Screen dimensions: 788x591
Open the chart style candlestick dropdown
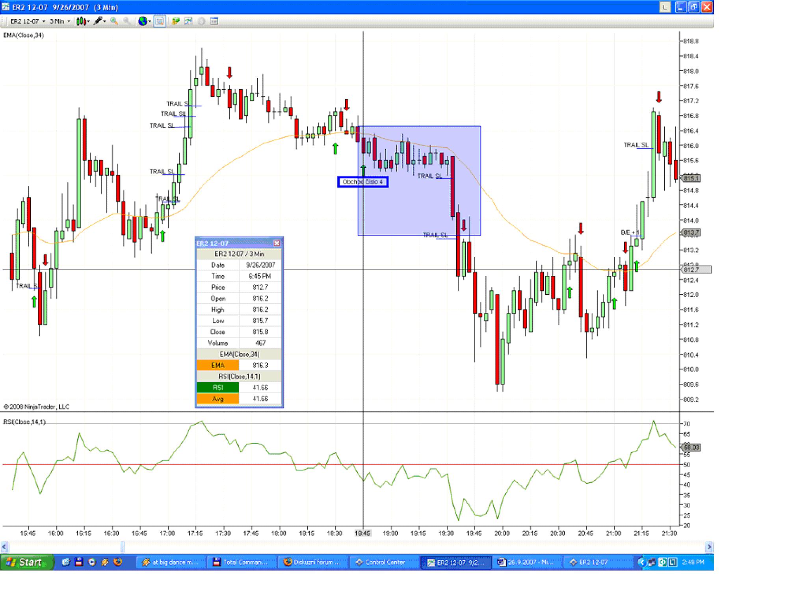coord(83,21)
